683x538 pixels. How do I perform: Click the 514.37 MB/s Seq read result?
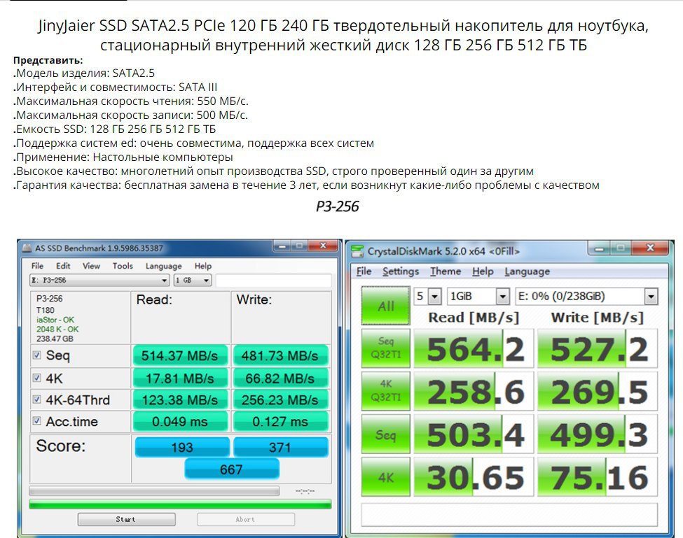(x=180, y=355)
